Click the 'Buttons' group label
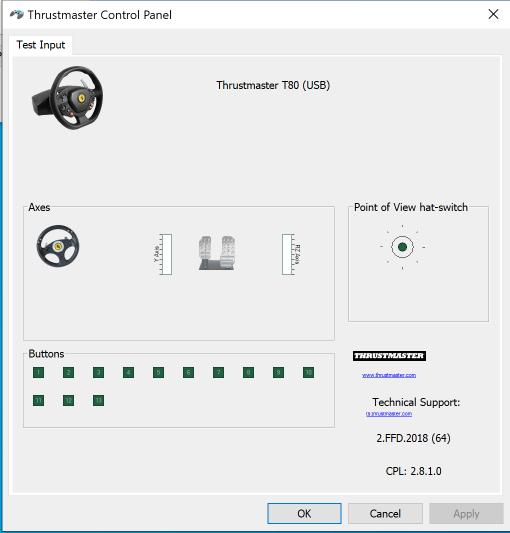Screen dimensions: 510x533 (46, 354)
